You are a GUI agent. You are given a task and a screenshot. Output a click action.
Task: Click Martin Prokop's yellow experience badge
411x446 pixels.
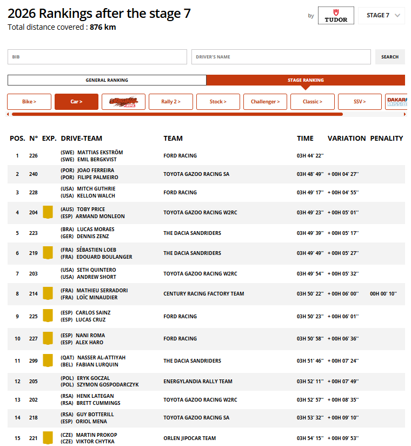[48, 438]
